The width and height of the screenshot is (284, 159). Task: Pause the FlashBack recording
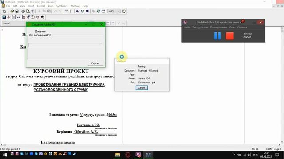(x=217, y=35)
